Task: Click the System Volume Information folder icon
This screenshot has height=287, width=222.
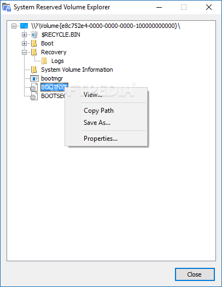Action: coord(34,70)
